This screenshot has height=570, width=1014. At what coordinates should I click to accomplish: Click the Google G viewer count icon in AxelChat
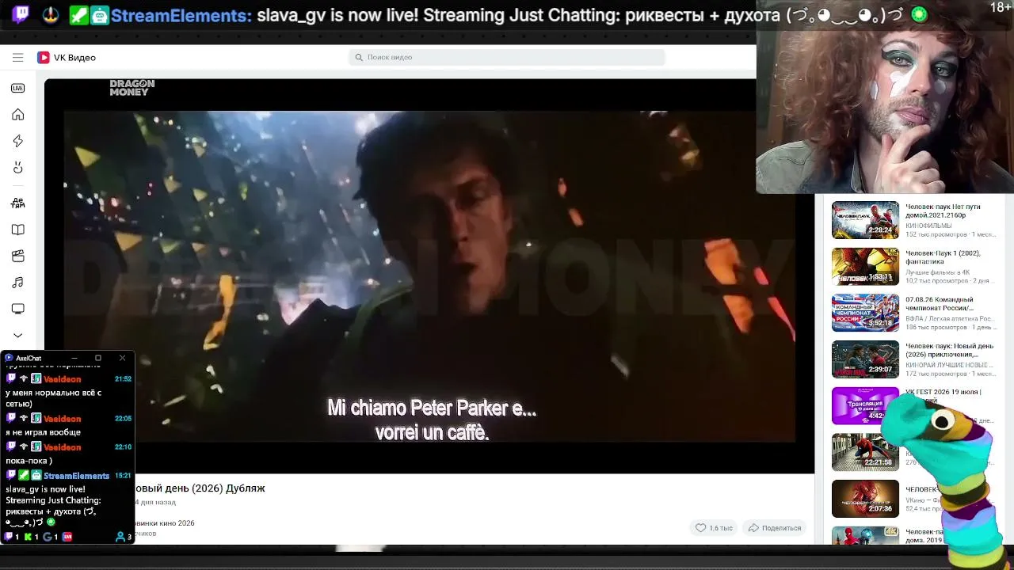pyautogui.click(x=48, y=537)
